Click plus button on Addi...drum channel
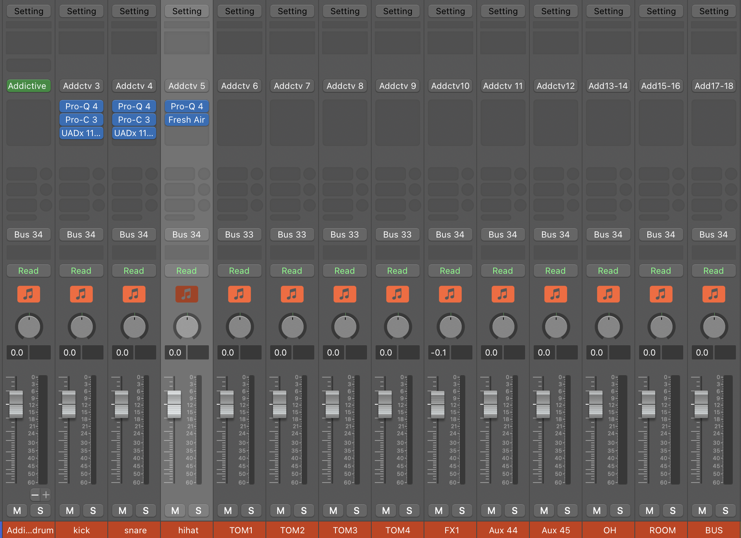 [46, 495]
